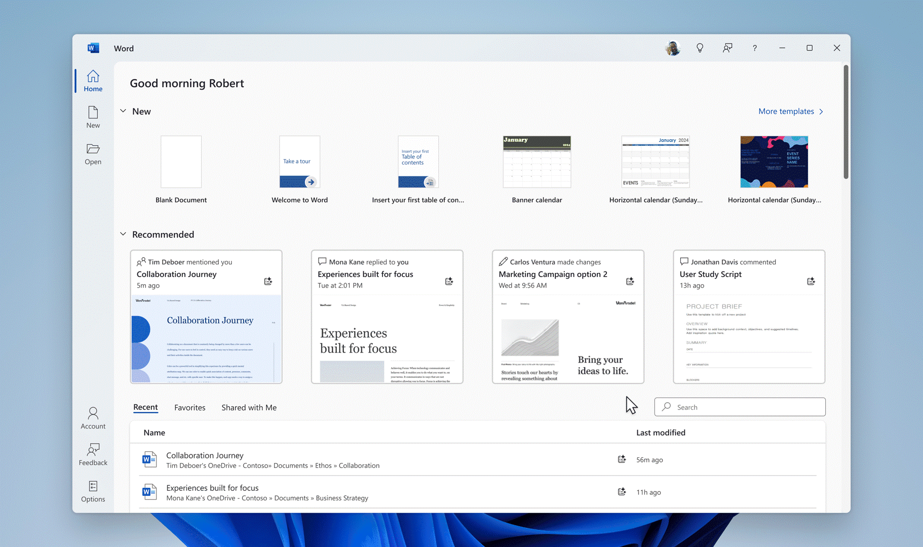Image resolution: width=923 pixels, height=547 pixels.
Task: Click the Mona Kane's OneDrive path text
Action: [x=267, y=498]
